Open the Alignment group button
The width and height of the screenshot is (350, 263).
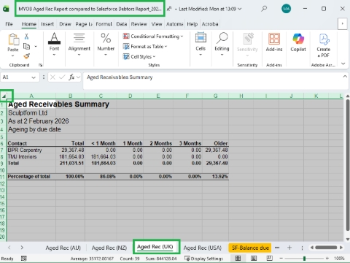coord(79,45)
